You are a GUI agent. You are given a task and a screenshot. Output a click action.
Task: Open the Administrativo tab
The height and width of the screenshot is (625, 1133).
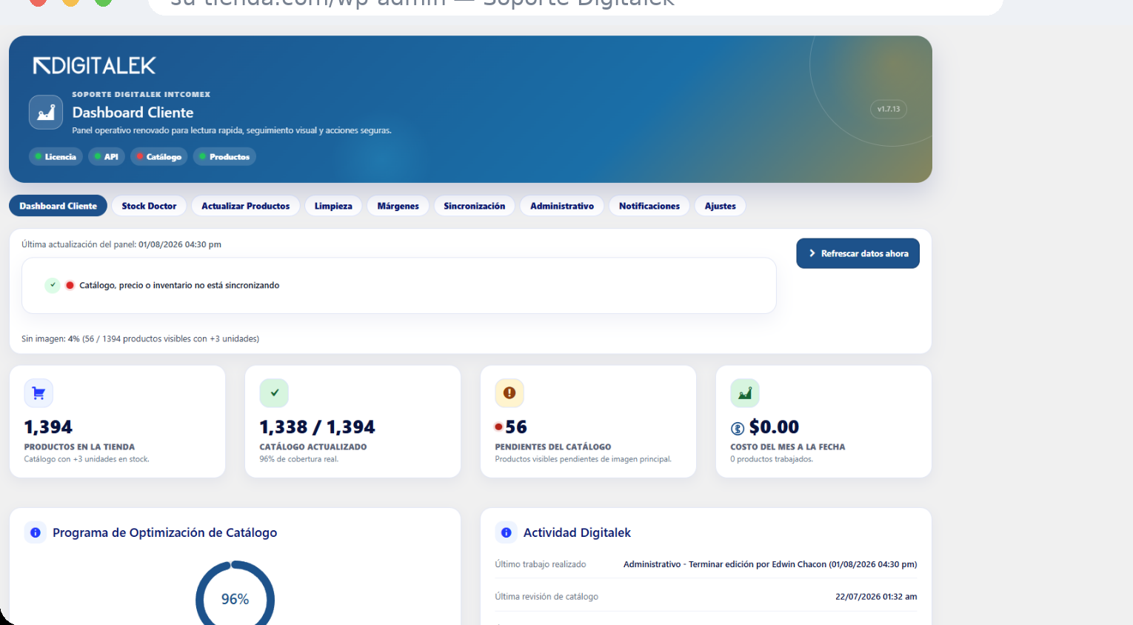click(x=562, y=206)
